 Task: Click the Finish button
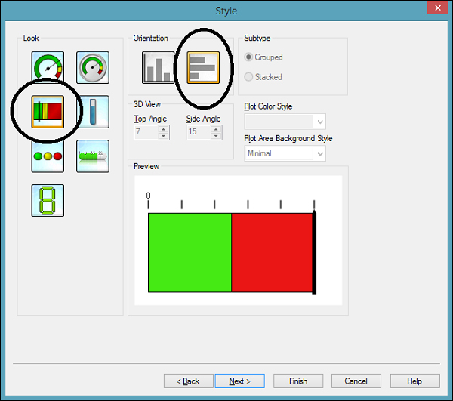(298, 381)
